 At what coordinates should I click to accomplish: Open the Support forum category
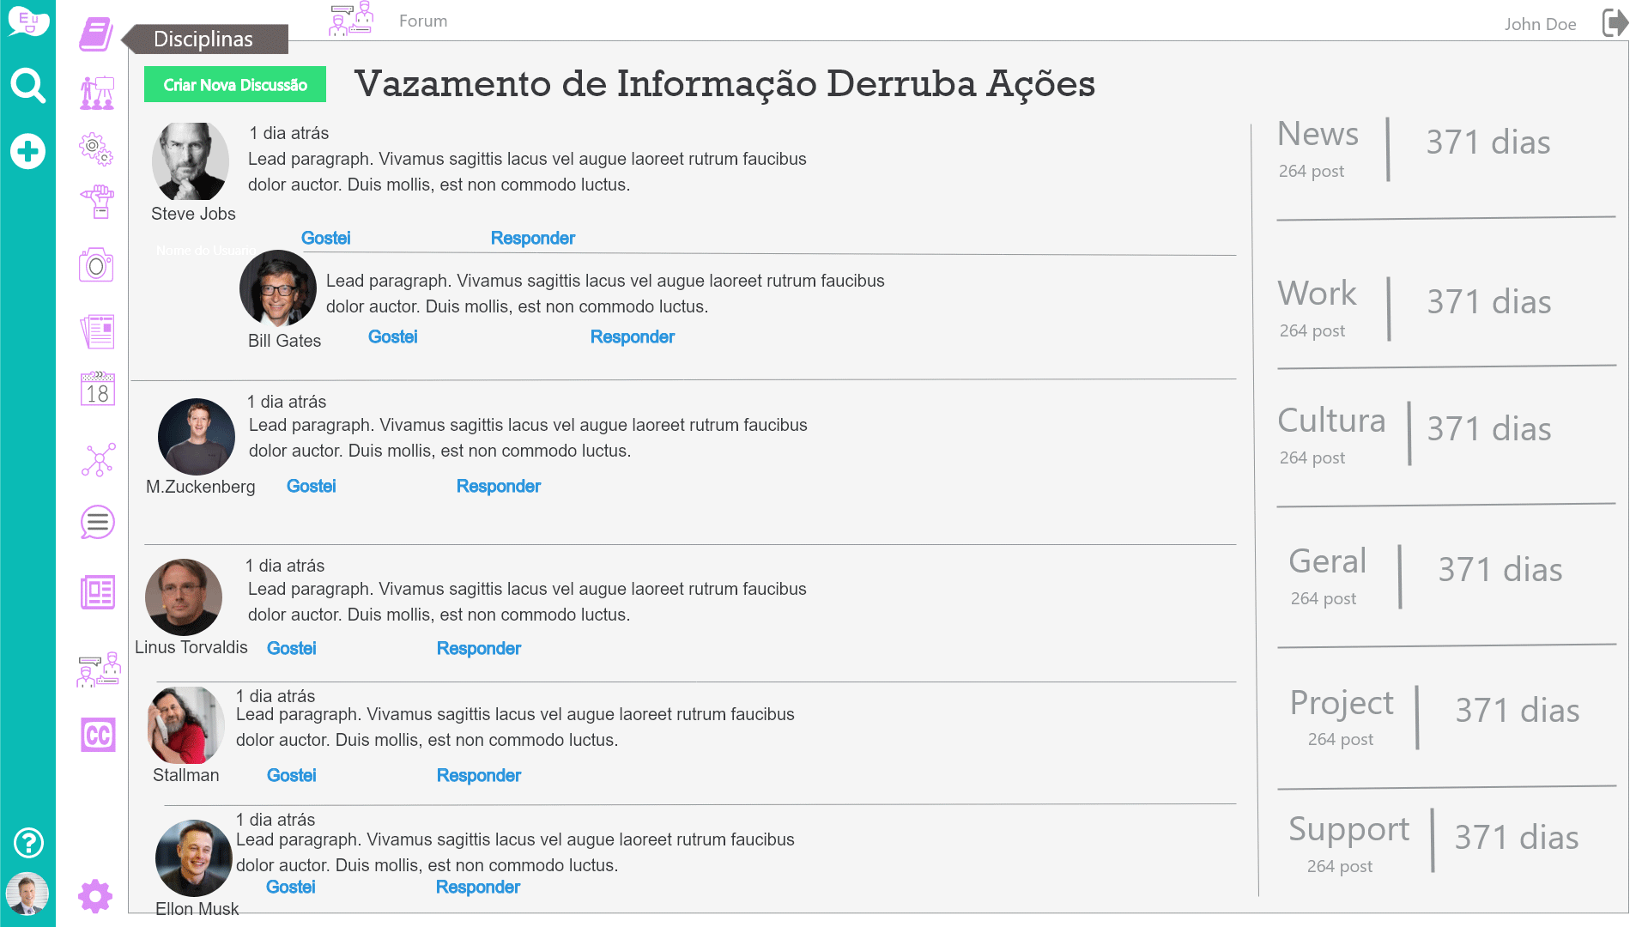(1348, 829)
